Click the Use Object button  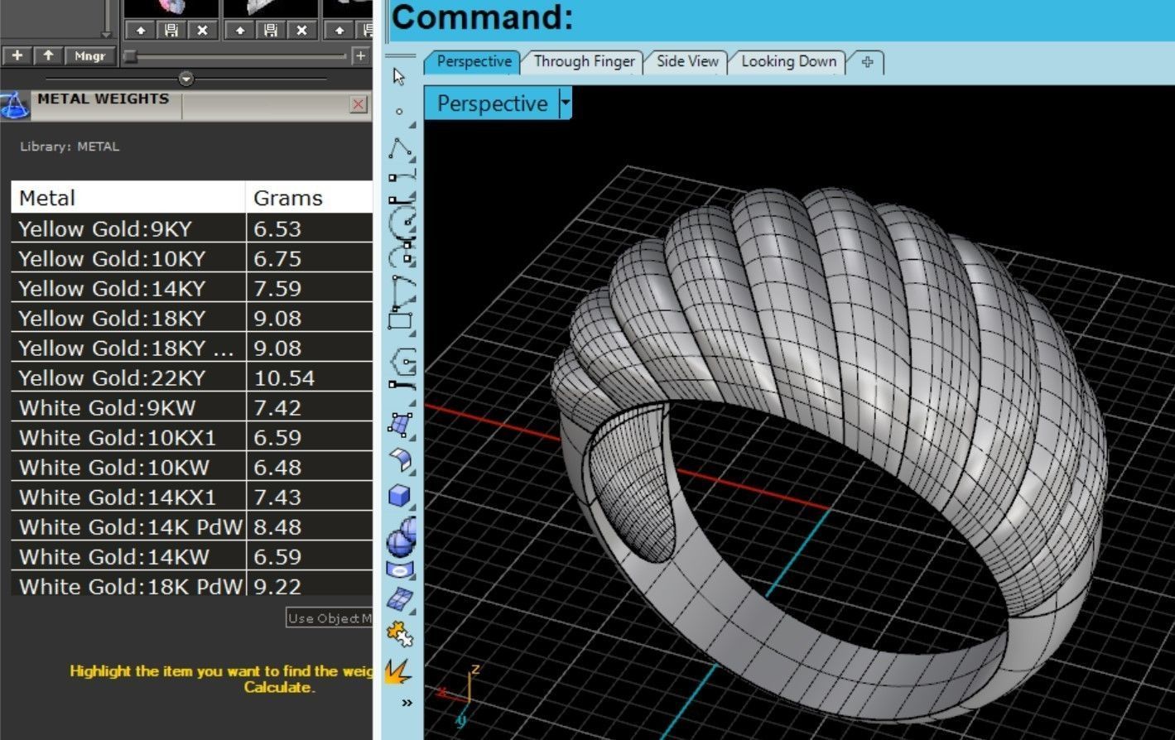coord(330,618)
